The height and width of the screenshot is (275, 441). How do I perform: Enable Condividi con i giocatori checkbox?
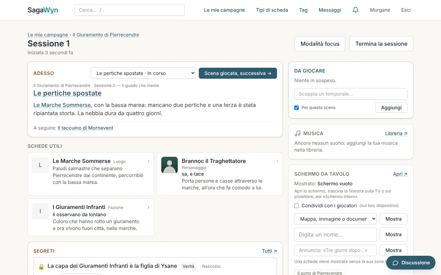click(x=297, y=206)
